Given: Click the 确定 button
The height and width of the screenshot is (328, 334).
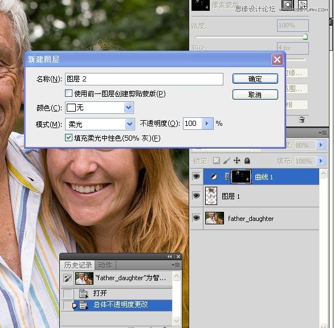Looking at the screenshot, I should (255, 79).
